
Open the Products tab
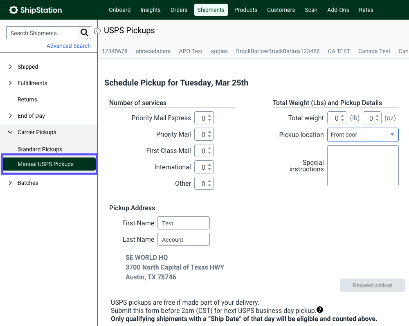tap(246, 10)
